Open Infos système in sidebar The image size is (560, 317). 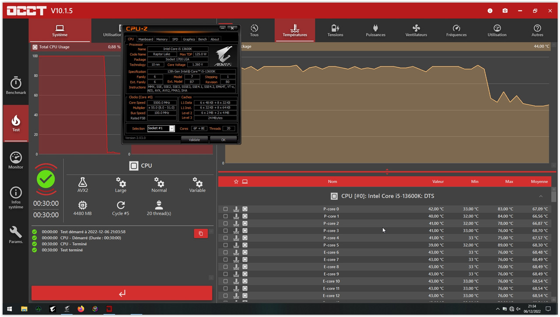coord(16,198)
